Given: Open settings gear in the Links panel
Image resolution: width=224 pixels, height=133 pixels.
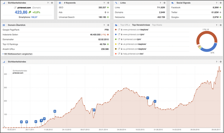Looking at the screenshot, I should click(x=164, y=3).
